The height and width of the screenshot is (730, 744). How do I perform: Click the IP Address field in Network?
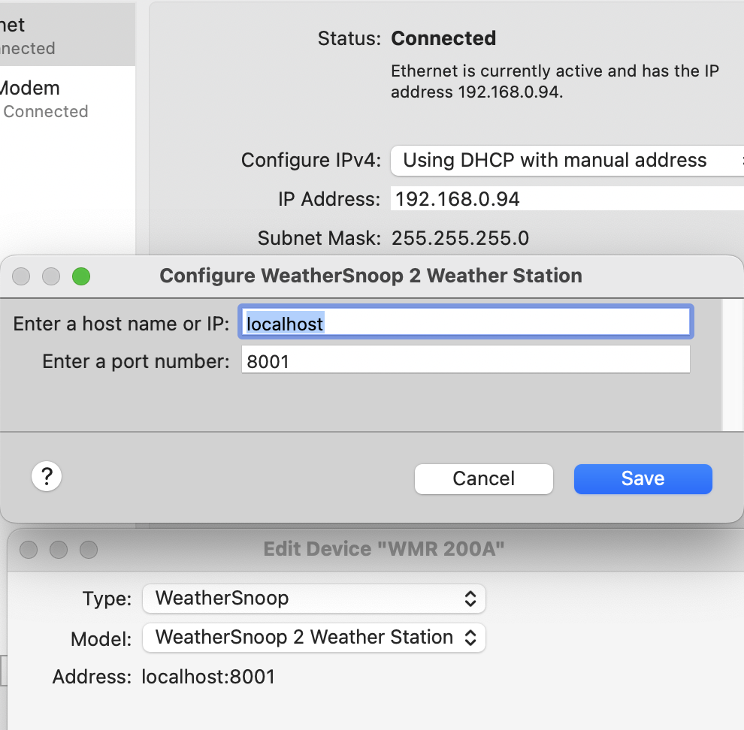567,198
